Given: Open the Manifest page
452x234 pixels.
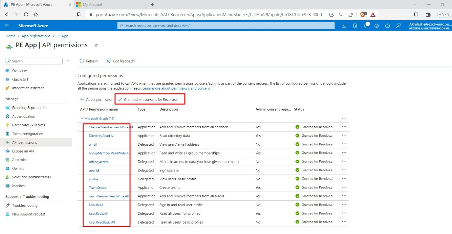Looking at the screenshot, I should click(x=19, y=186).
